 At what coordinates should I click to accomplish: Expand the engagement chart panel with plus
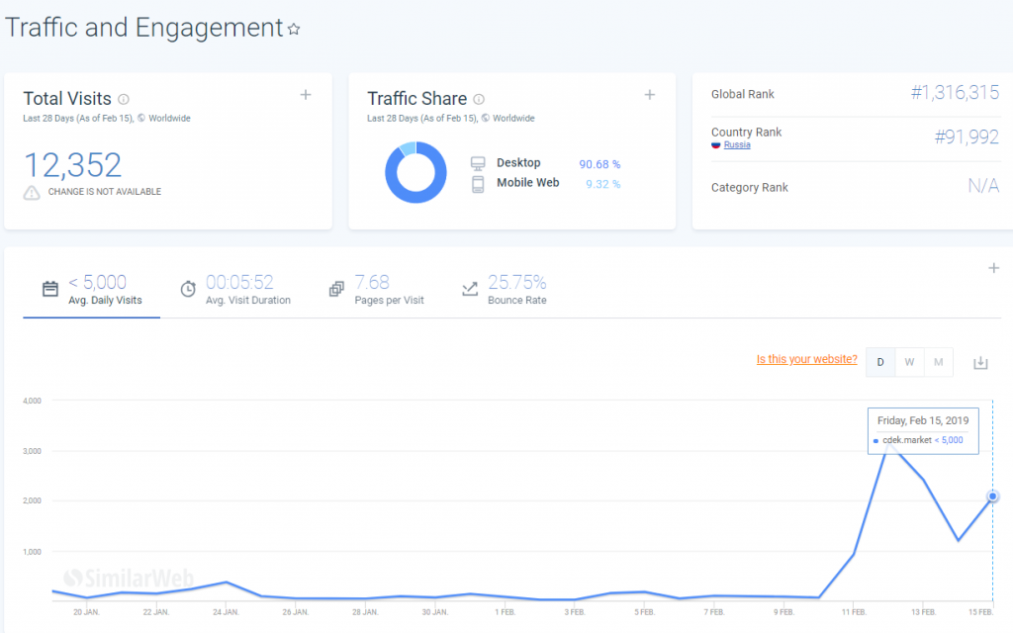993,268
